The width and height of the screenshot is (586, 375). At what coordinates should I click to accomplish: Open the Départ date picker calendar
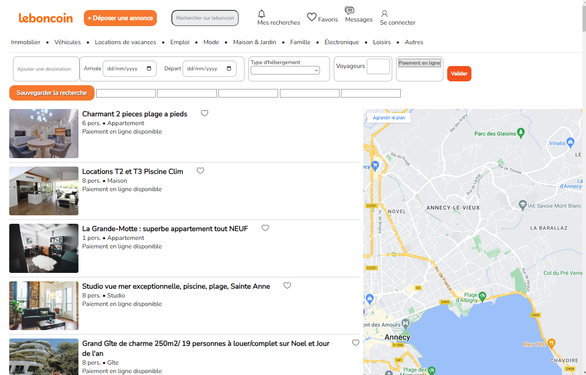(229, 69)
